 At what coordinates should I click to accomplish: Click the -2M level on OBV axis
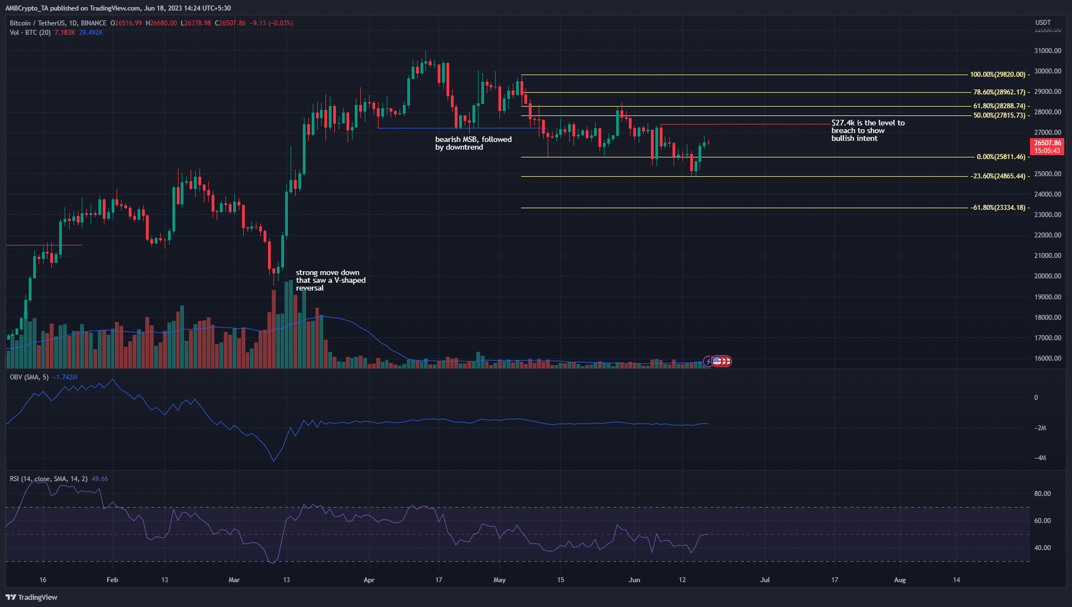1040,428
